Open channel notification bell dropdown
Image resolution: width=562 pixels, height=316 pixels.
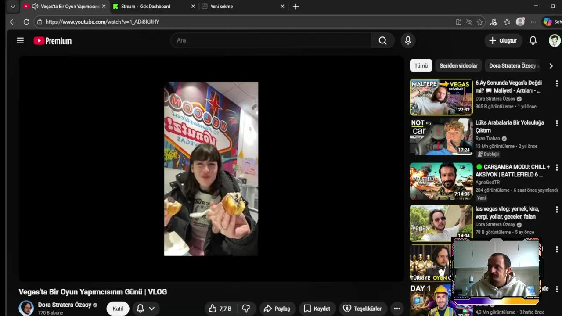tap(146, 309)
